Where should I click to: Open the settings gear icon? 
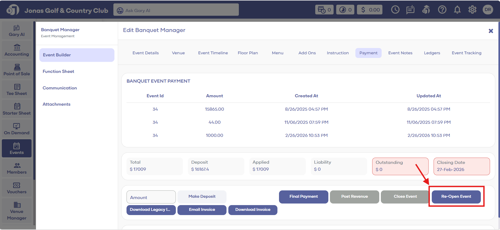click(x=472, y=10)
